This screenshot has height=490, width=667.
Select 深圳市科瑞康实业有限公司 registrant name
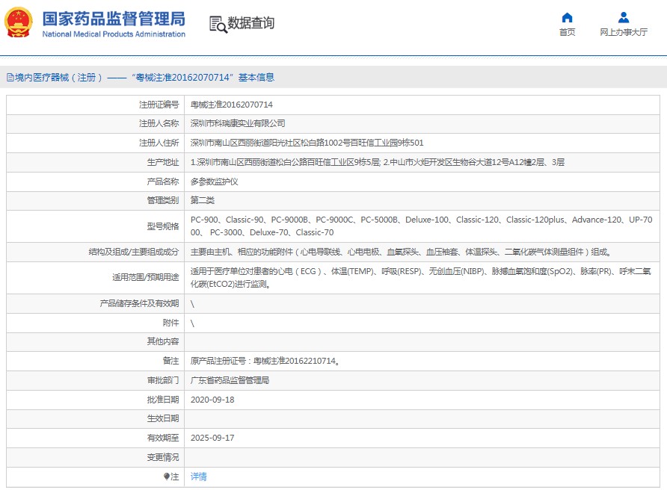(x=238, y=123)
